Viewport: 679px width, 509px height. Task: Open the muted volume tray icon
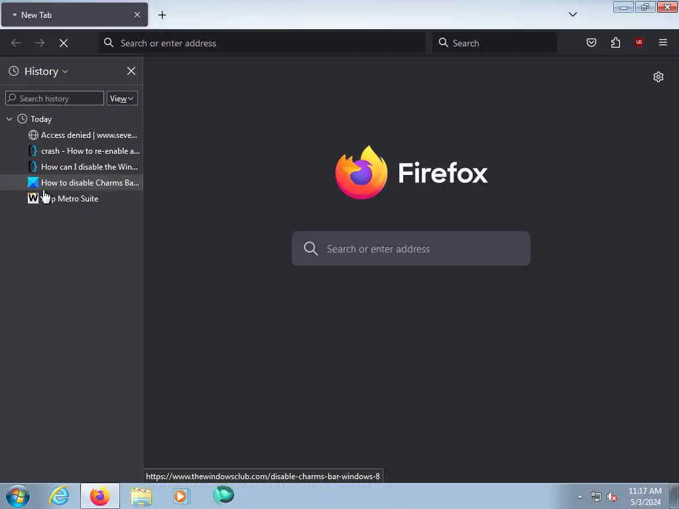(x=612, y=497)
